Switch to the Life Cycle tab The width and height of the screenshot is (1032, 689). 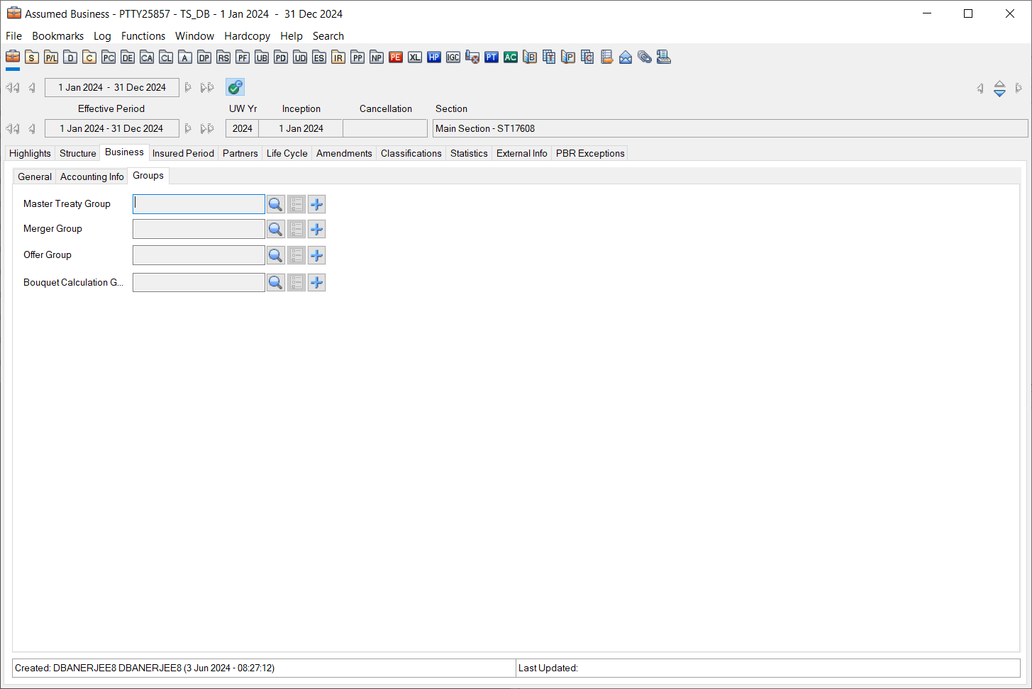(287, 153)
